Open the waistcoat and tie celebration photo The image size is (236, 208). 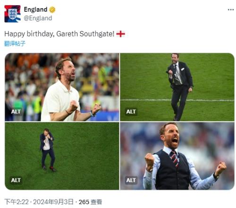(177, 156)
